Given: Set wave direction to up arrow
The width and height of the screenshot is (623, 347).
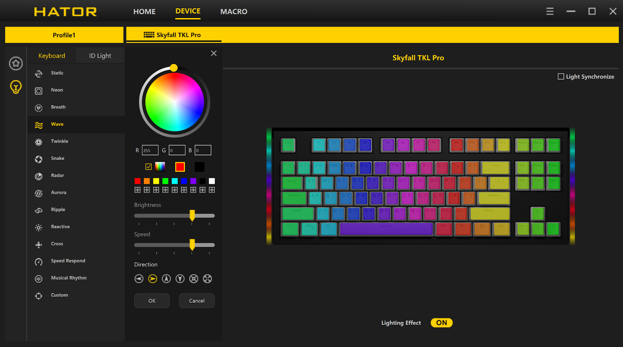Looking at the screenshot, I should tap(166, 279).
